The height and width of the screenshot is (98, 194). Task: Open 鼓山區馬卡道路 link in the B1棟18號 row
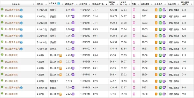12,42
